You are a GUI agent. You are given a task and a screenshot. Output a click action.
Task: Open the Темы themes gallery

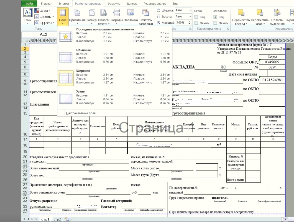click(28, 16)
